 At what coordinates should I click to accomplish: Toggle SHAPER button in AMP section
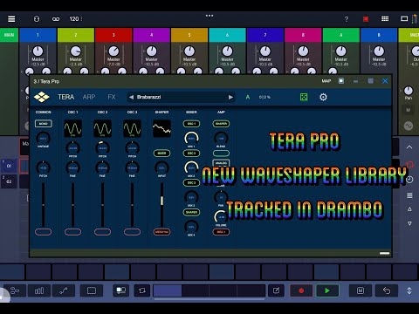click(221, 124)
